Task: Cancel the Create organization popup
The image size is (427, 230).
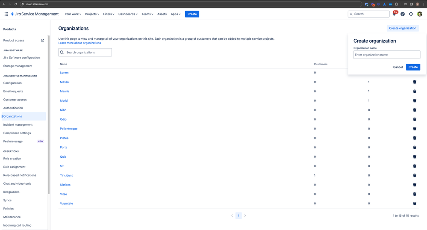Action: point(398,67)
